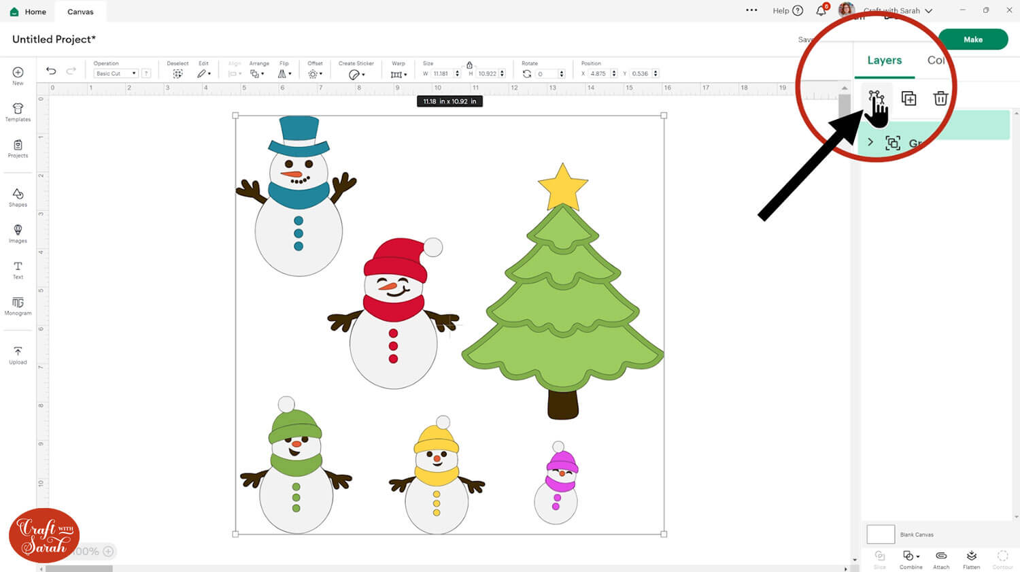
Task: Click the Blank Canvas color swatch
Action: pyautogui.click(x=881, y=534)
